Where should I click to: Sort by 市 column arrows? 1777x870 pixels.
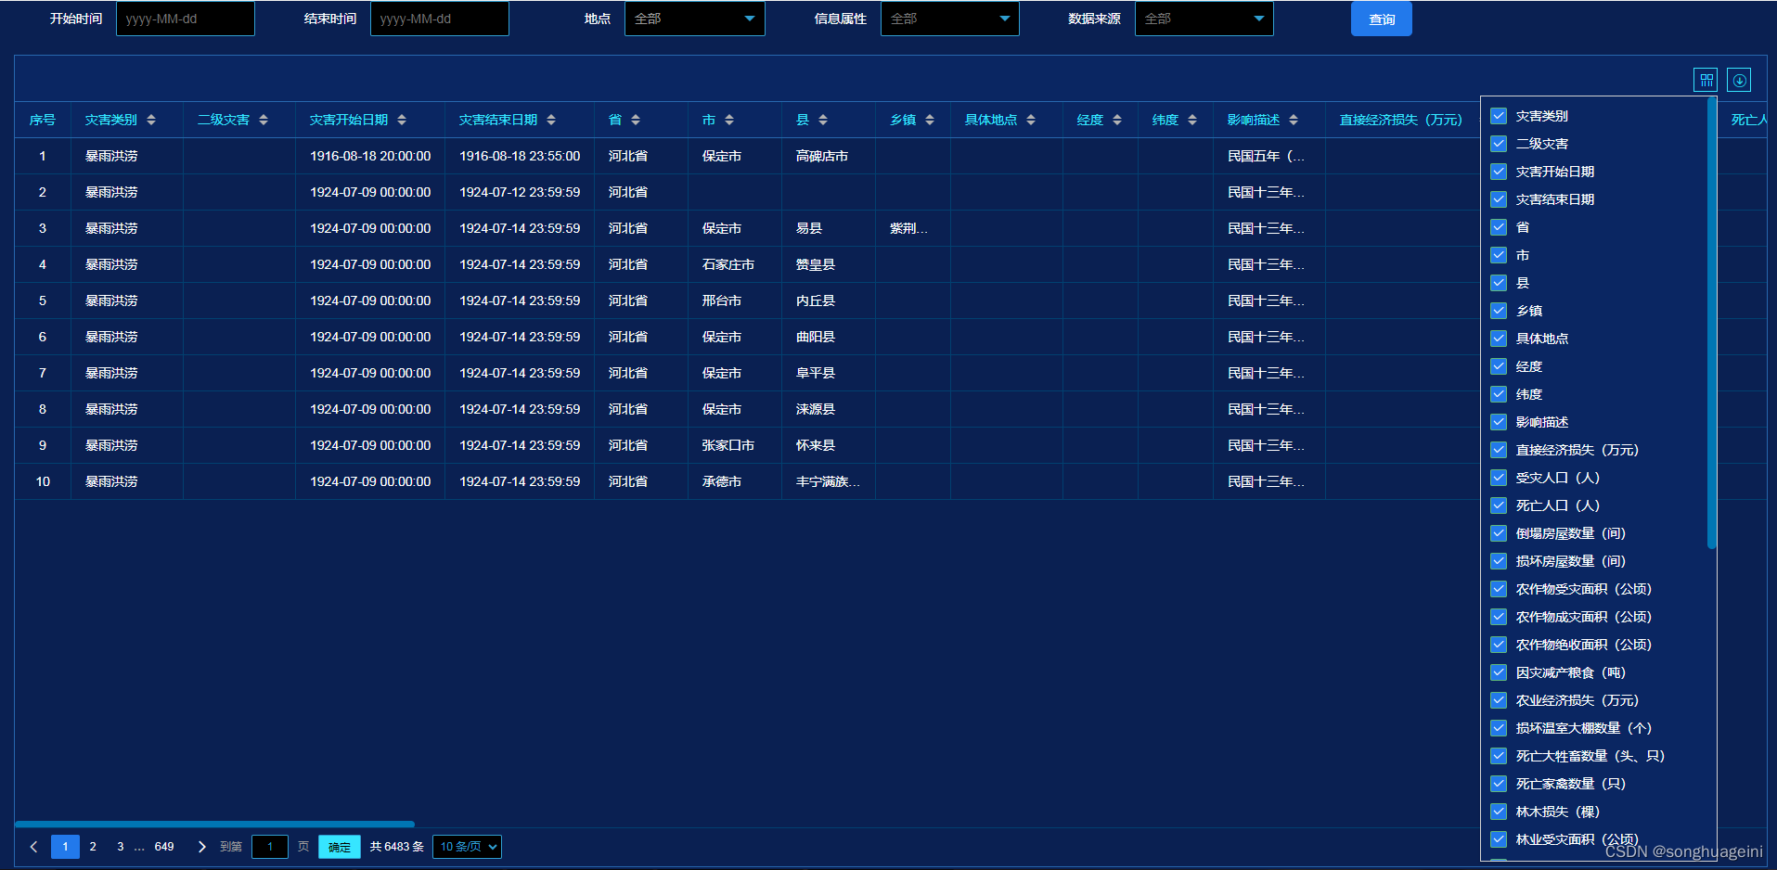tap(729, 120)
